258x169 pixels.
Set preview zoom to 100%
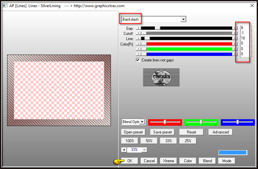130,141
